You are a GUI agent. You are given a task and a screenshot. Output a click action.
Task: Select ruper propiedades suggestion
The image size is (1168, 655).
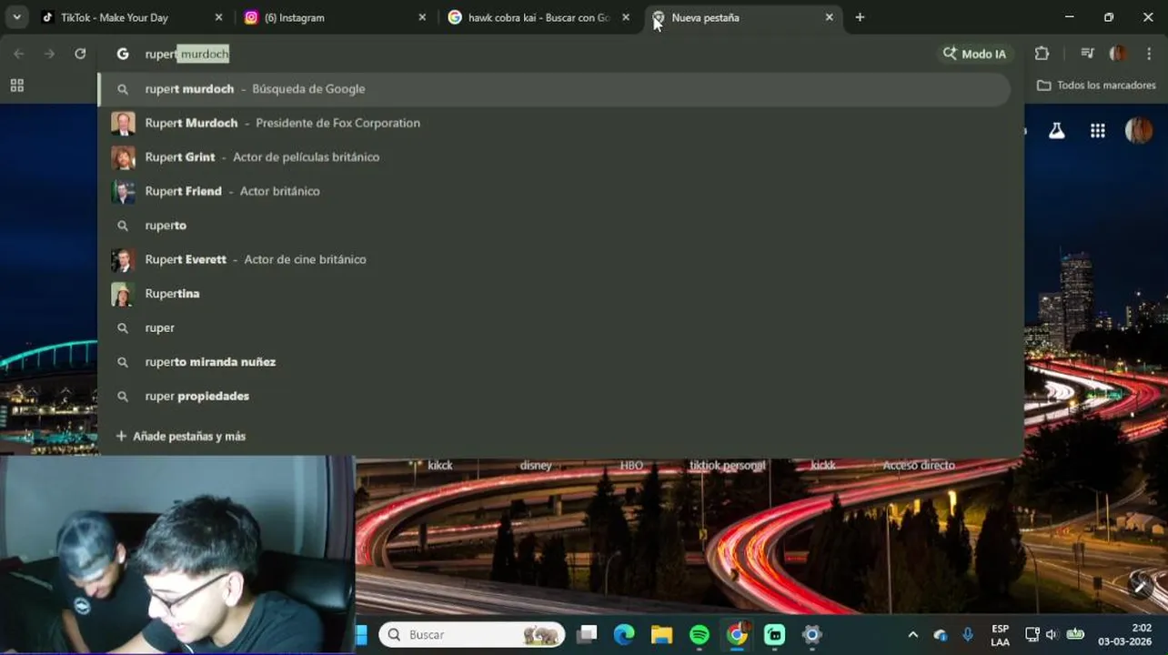(x=555, y=396)
